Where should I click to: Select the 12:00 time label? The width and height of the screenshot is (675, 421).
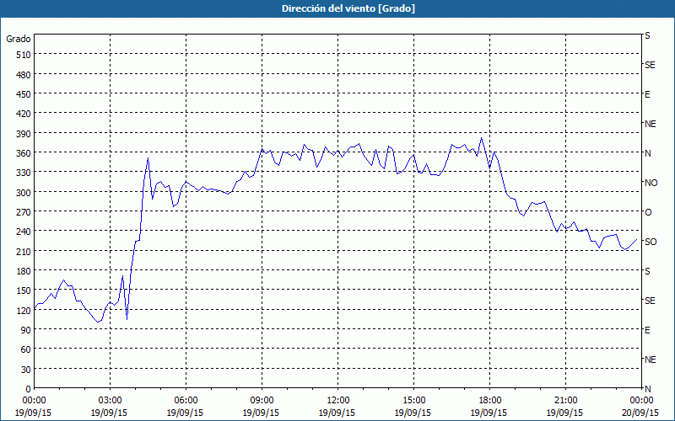click(x=338, y=401)
